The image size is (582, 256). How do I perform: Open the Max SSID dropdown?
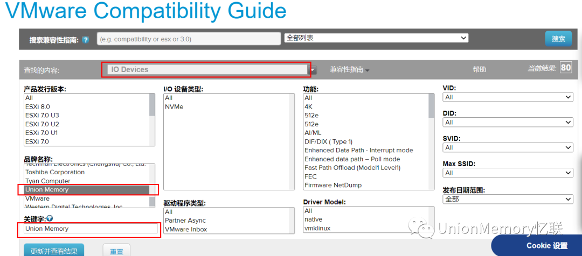(508, 173)
